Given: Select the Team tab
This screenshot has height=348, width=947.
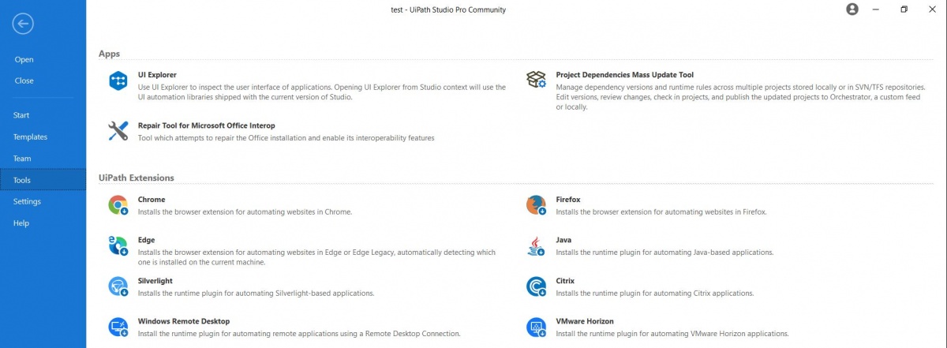Looking at the screenshot, I should pyautogui.click(x=22, y=159).
